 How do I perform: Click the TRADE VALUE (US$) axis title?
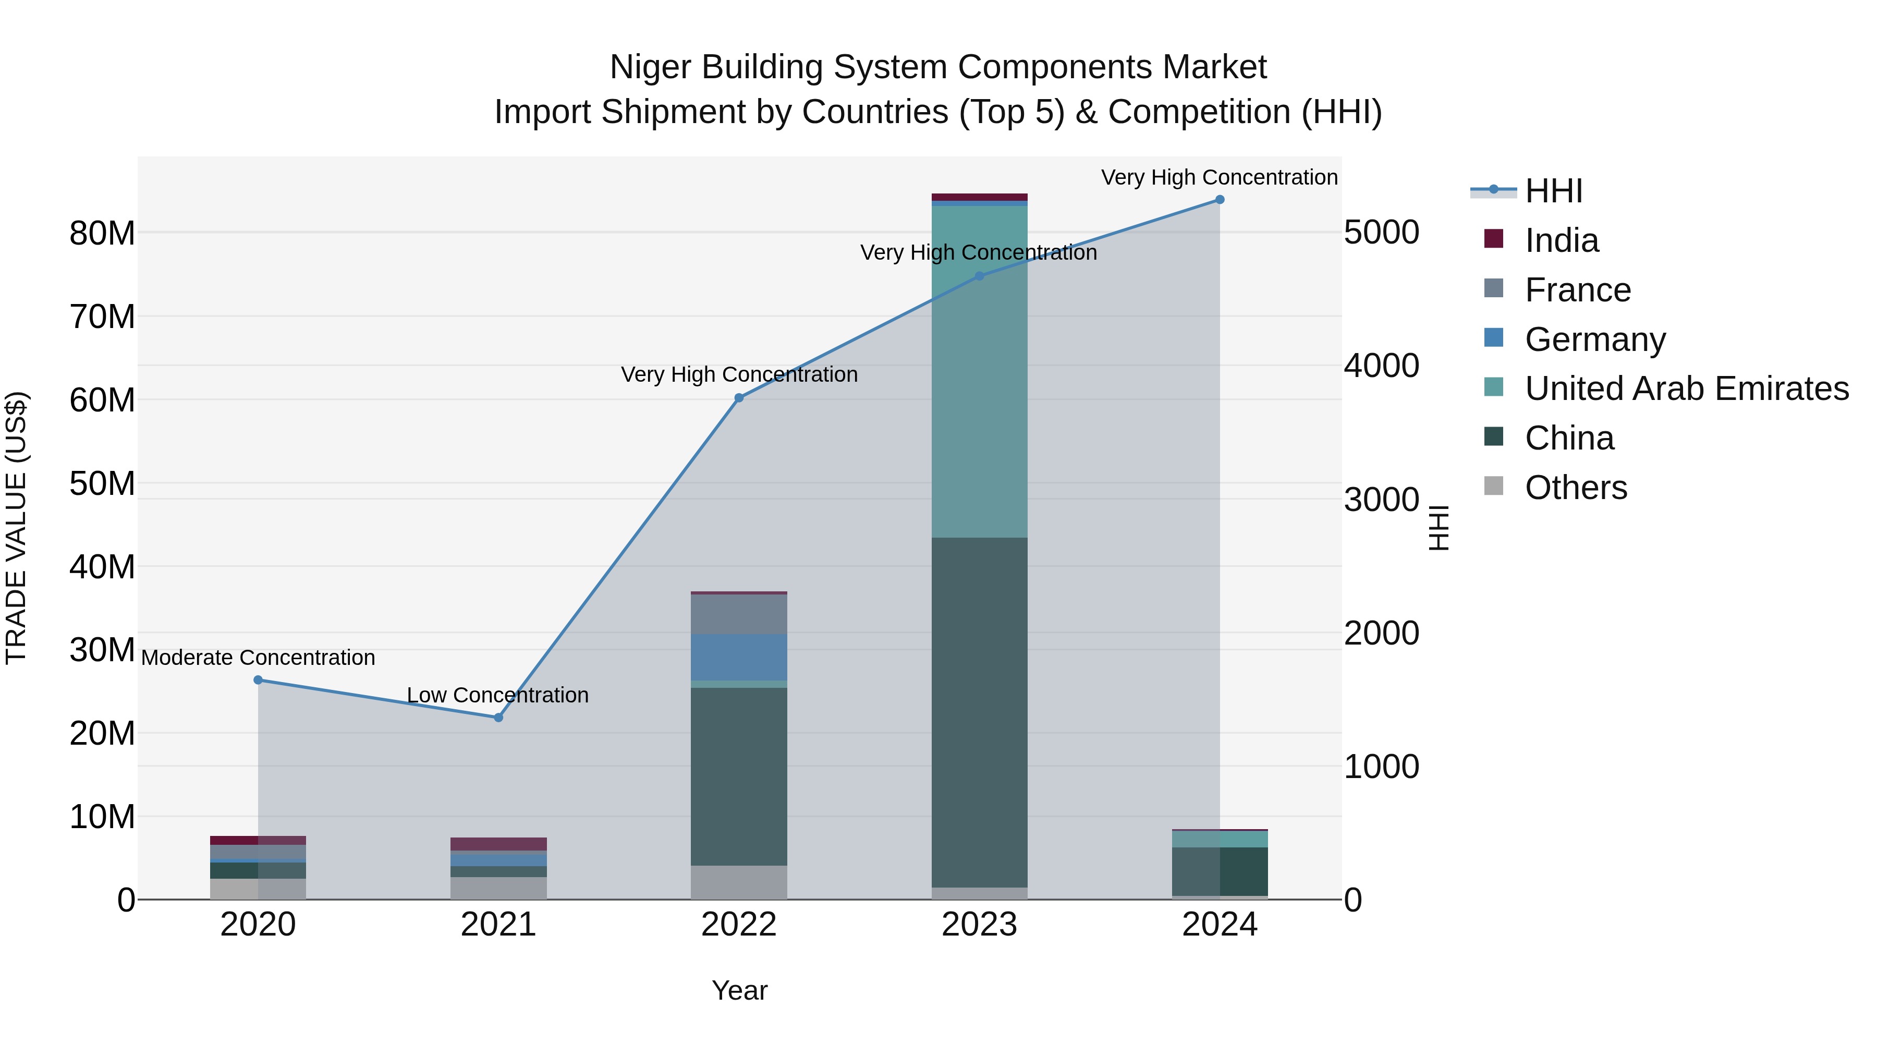[16, 528]
